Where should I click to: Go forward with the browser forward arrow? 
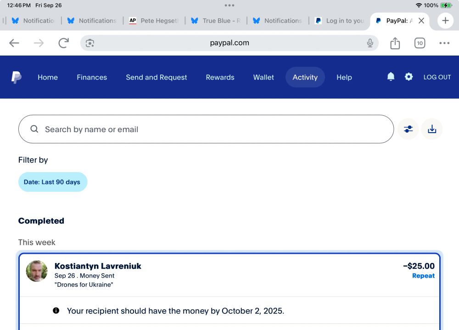point(39,43)
